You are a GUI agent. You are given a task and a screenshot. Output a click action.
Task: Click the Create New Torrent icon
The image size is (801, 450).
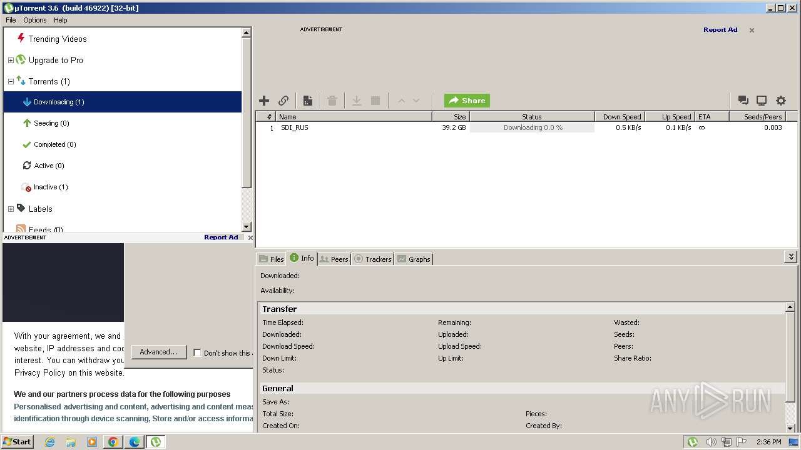coord(308,101)
